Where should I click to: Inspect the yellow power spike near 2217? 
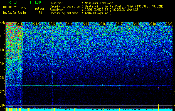click(x=119, y=109)
